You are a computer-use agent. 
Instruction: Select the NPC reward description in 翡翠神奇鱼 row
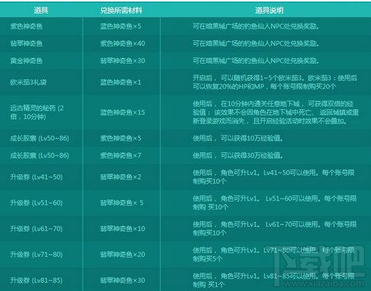tap(256, 43)
